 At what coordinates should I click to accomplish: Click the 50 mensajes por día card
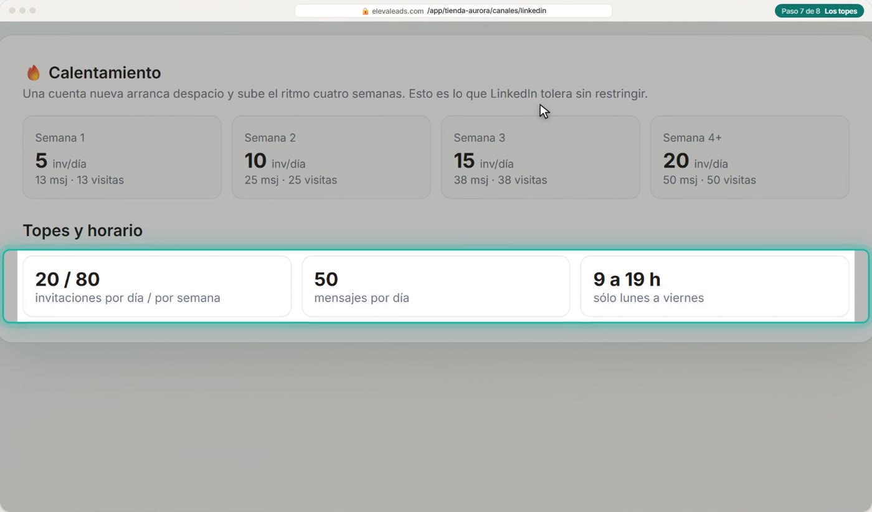coord(436,287)
